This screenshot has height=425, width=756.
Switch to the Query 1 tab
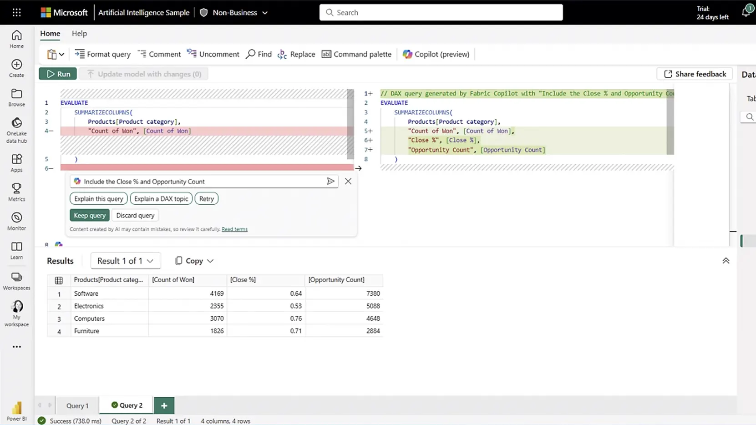tap(77, 405)
